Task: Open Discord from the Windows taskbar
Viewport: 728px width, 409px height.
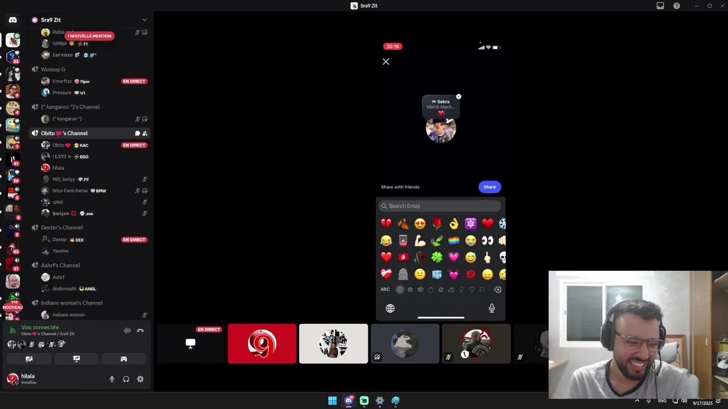Action: 349,400
